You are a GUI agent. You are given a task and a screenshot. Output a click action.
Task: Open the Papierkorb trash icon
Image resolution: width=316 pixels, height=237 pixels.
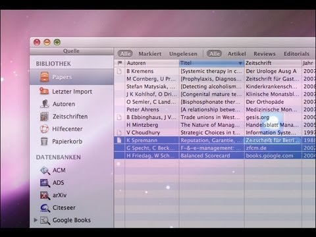click(44, 142)
